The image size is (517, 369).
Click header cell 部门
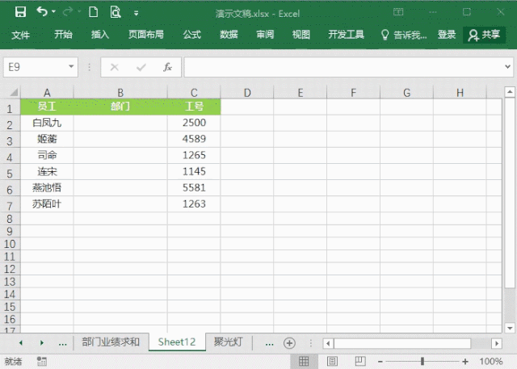pyautogui.click(x=120, y=107)
